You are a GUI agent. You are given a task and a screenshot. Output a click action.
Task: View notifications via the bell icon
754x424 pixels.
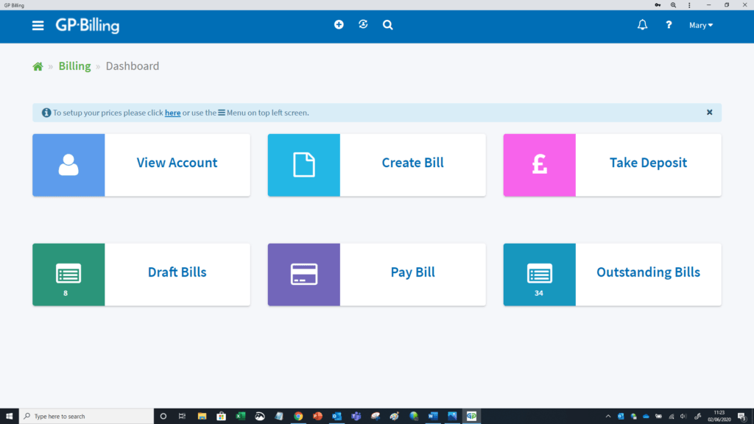(641, 24)
